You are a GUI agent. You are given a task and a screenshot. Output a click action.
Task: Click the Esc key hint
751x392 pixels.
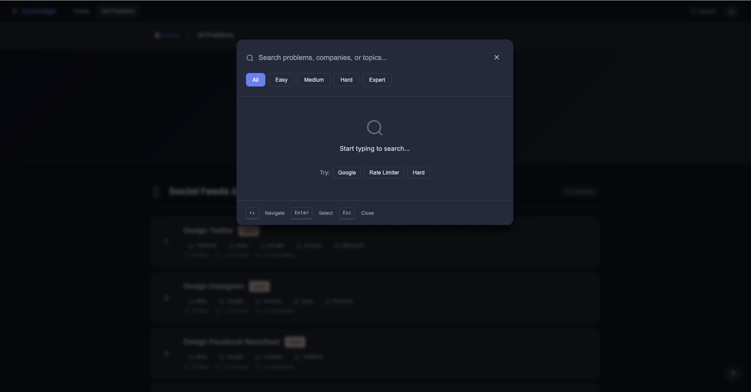coord(347,213)
